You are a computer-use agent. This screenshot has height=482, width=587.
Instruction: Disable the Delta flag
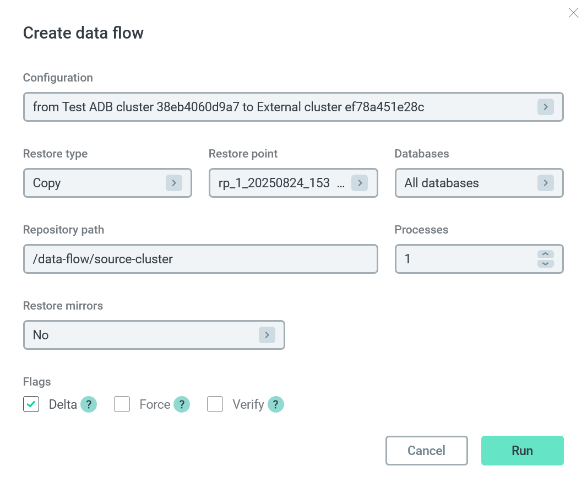tap(31, 404)
